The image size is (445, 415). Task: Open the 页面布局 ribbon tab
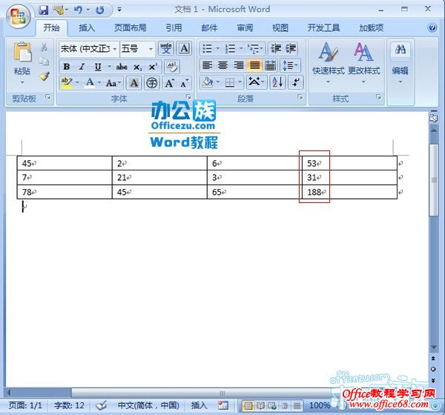pyautogui.click(x=130, y=28)
